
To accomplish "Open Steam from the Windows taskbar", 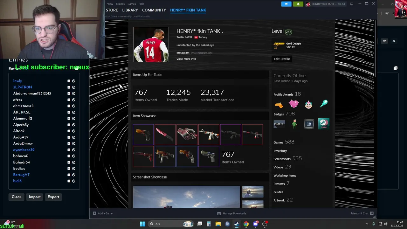I will pos(237,224).
